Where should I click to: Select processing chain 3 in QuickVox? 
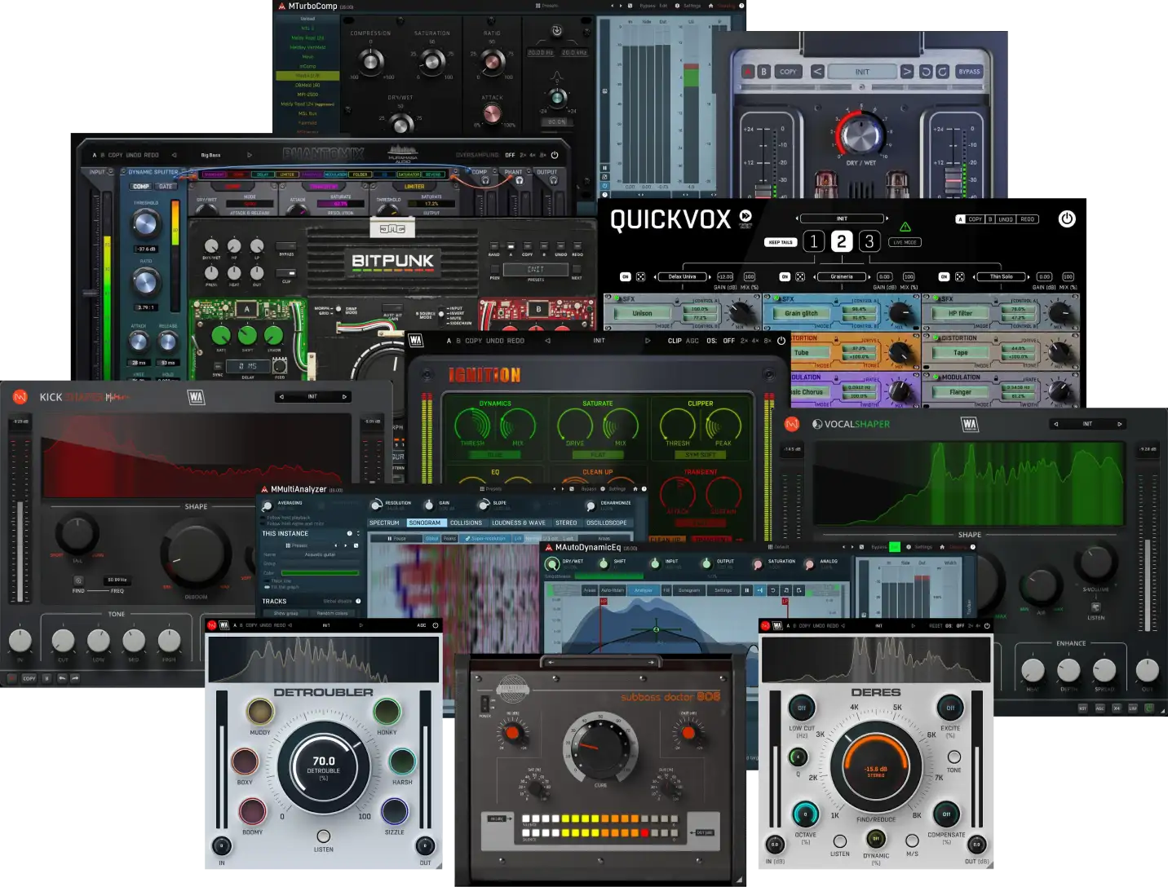coord(870,242)
